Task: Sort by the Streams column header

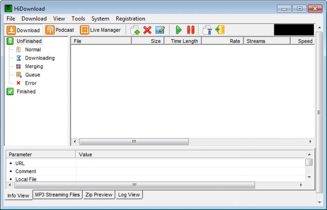Action: click(x=267, y=41)
